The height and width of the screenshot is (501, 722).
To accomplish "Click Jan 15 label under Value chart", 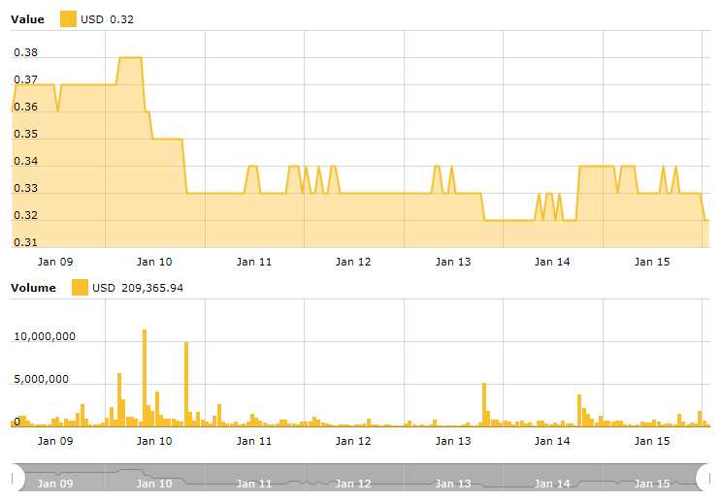I will [652, 262].
